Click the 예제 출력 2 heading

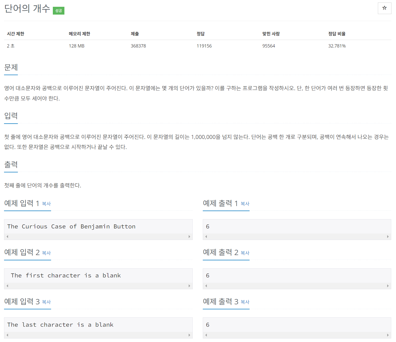pos(221,252)
